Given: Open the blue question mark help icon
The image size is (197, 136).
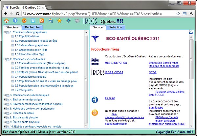Looking at the screenshot, I should (x=15, y=21).
